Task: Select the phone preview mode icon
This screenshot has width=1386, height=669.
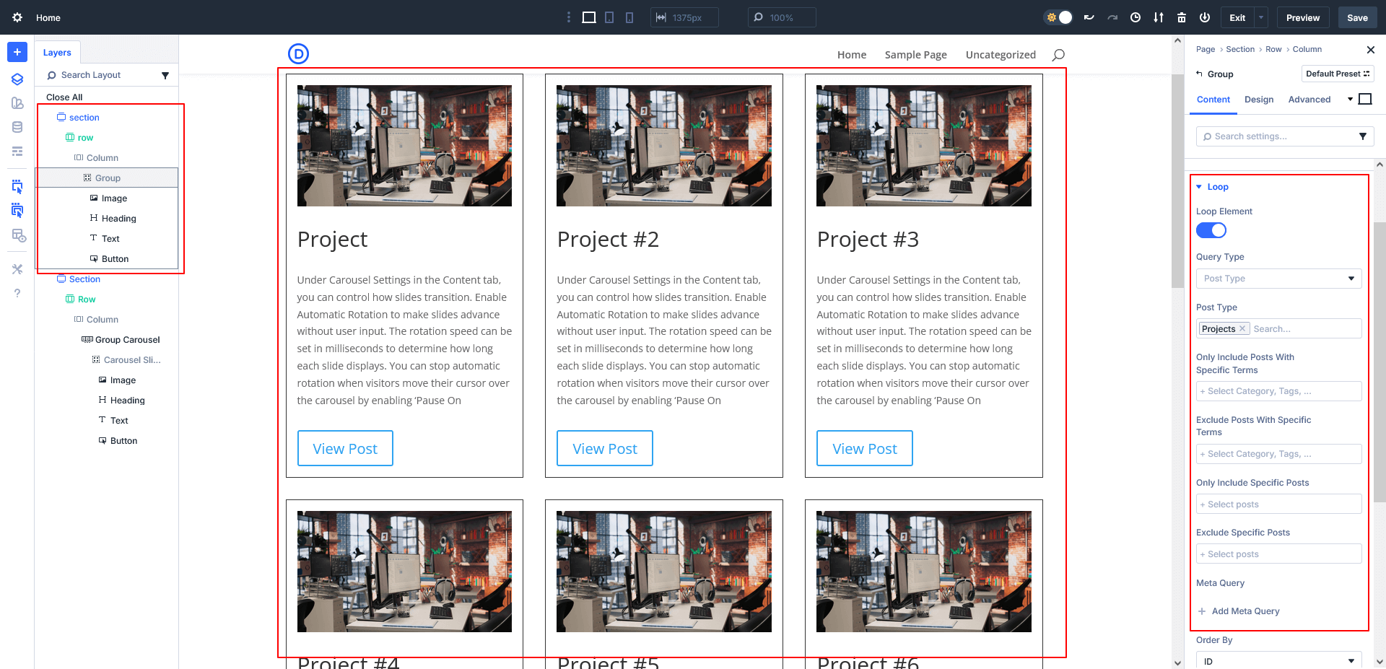Action: [x=629, y=17]
